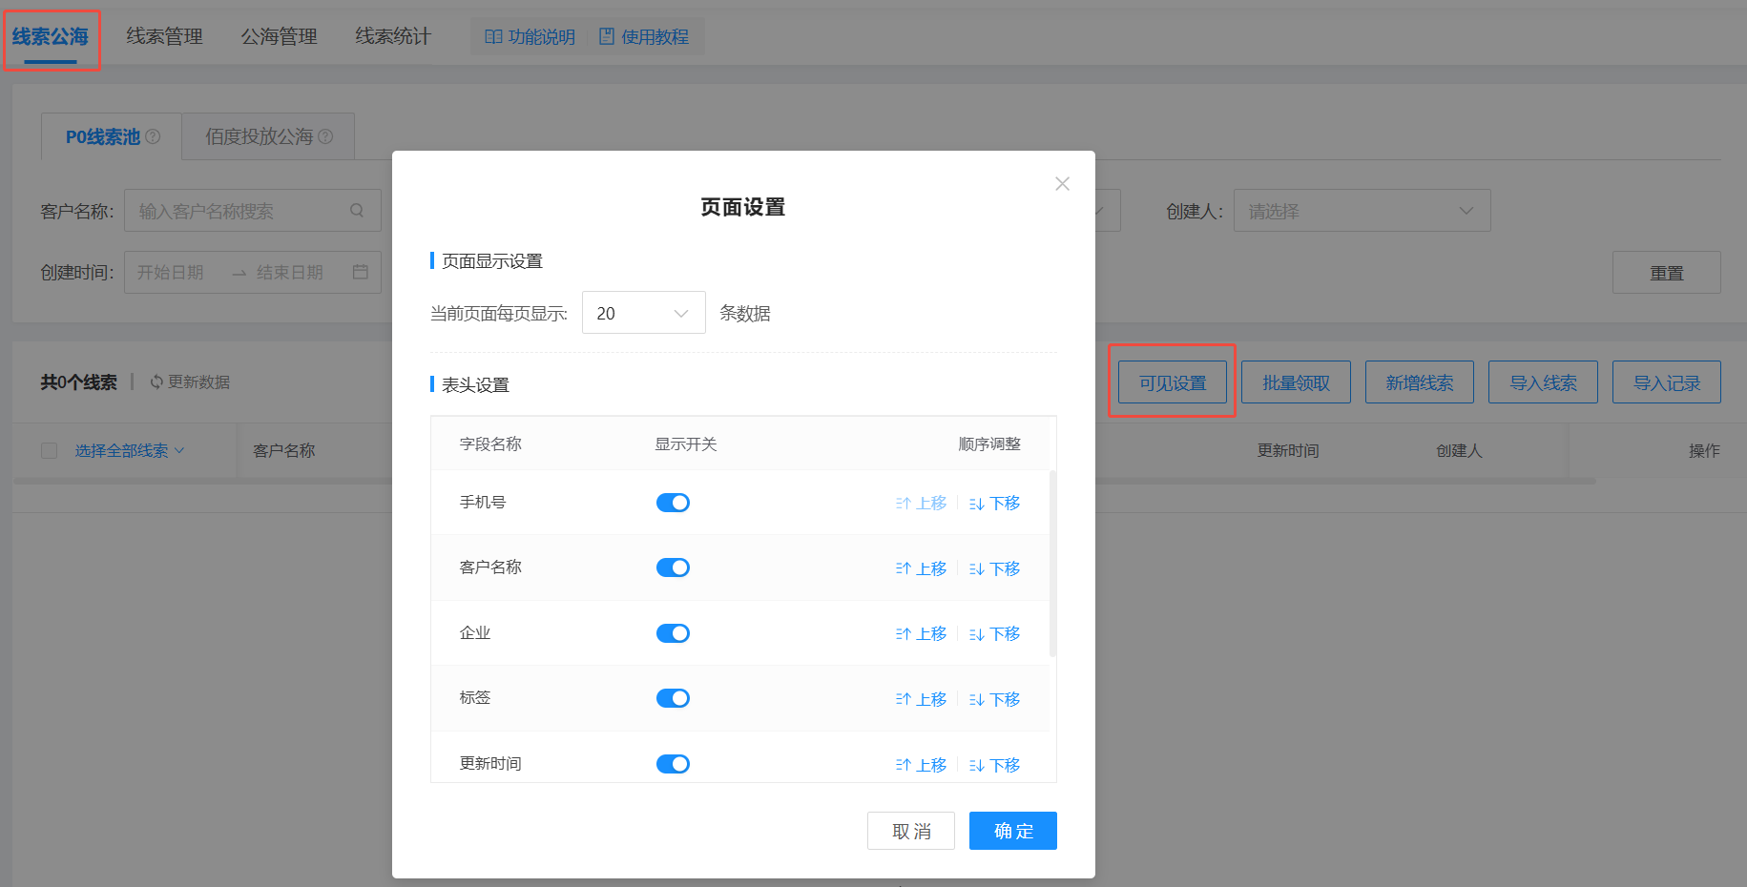Open the per-page count dropdown showing 20
Image resolution: width=1747 pixels, height=887 pixels.
(x=643, y=313)
